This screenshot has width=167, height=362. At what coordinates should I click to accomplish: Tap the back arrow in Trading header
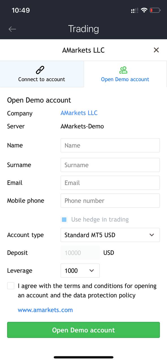click(12, 29)
